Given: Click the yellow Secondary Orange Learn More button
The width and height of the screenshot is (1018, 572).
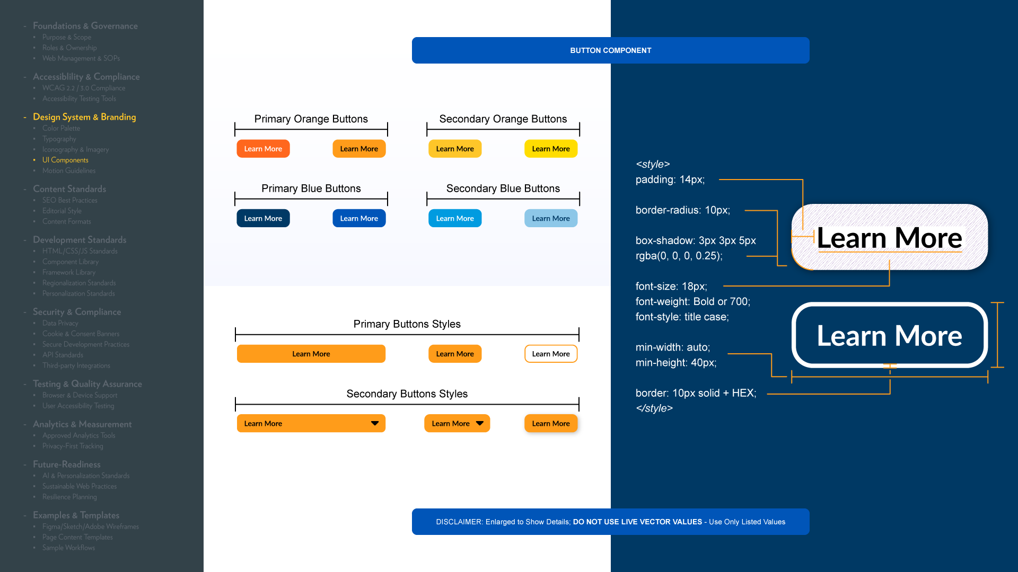Looking at the screenshot, I should pos(550,149).
